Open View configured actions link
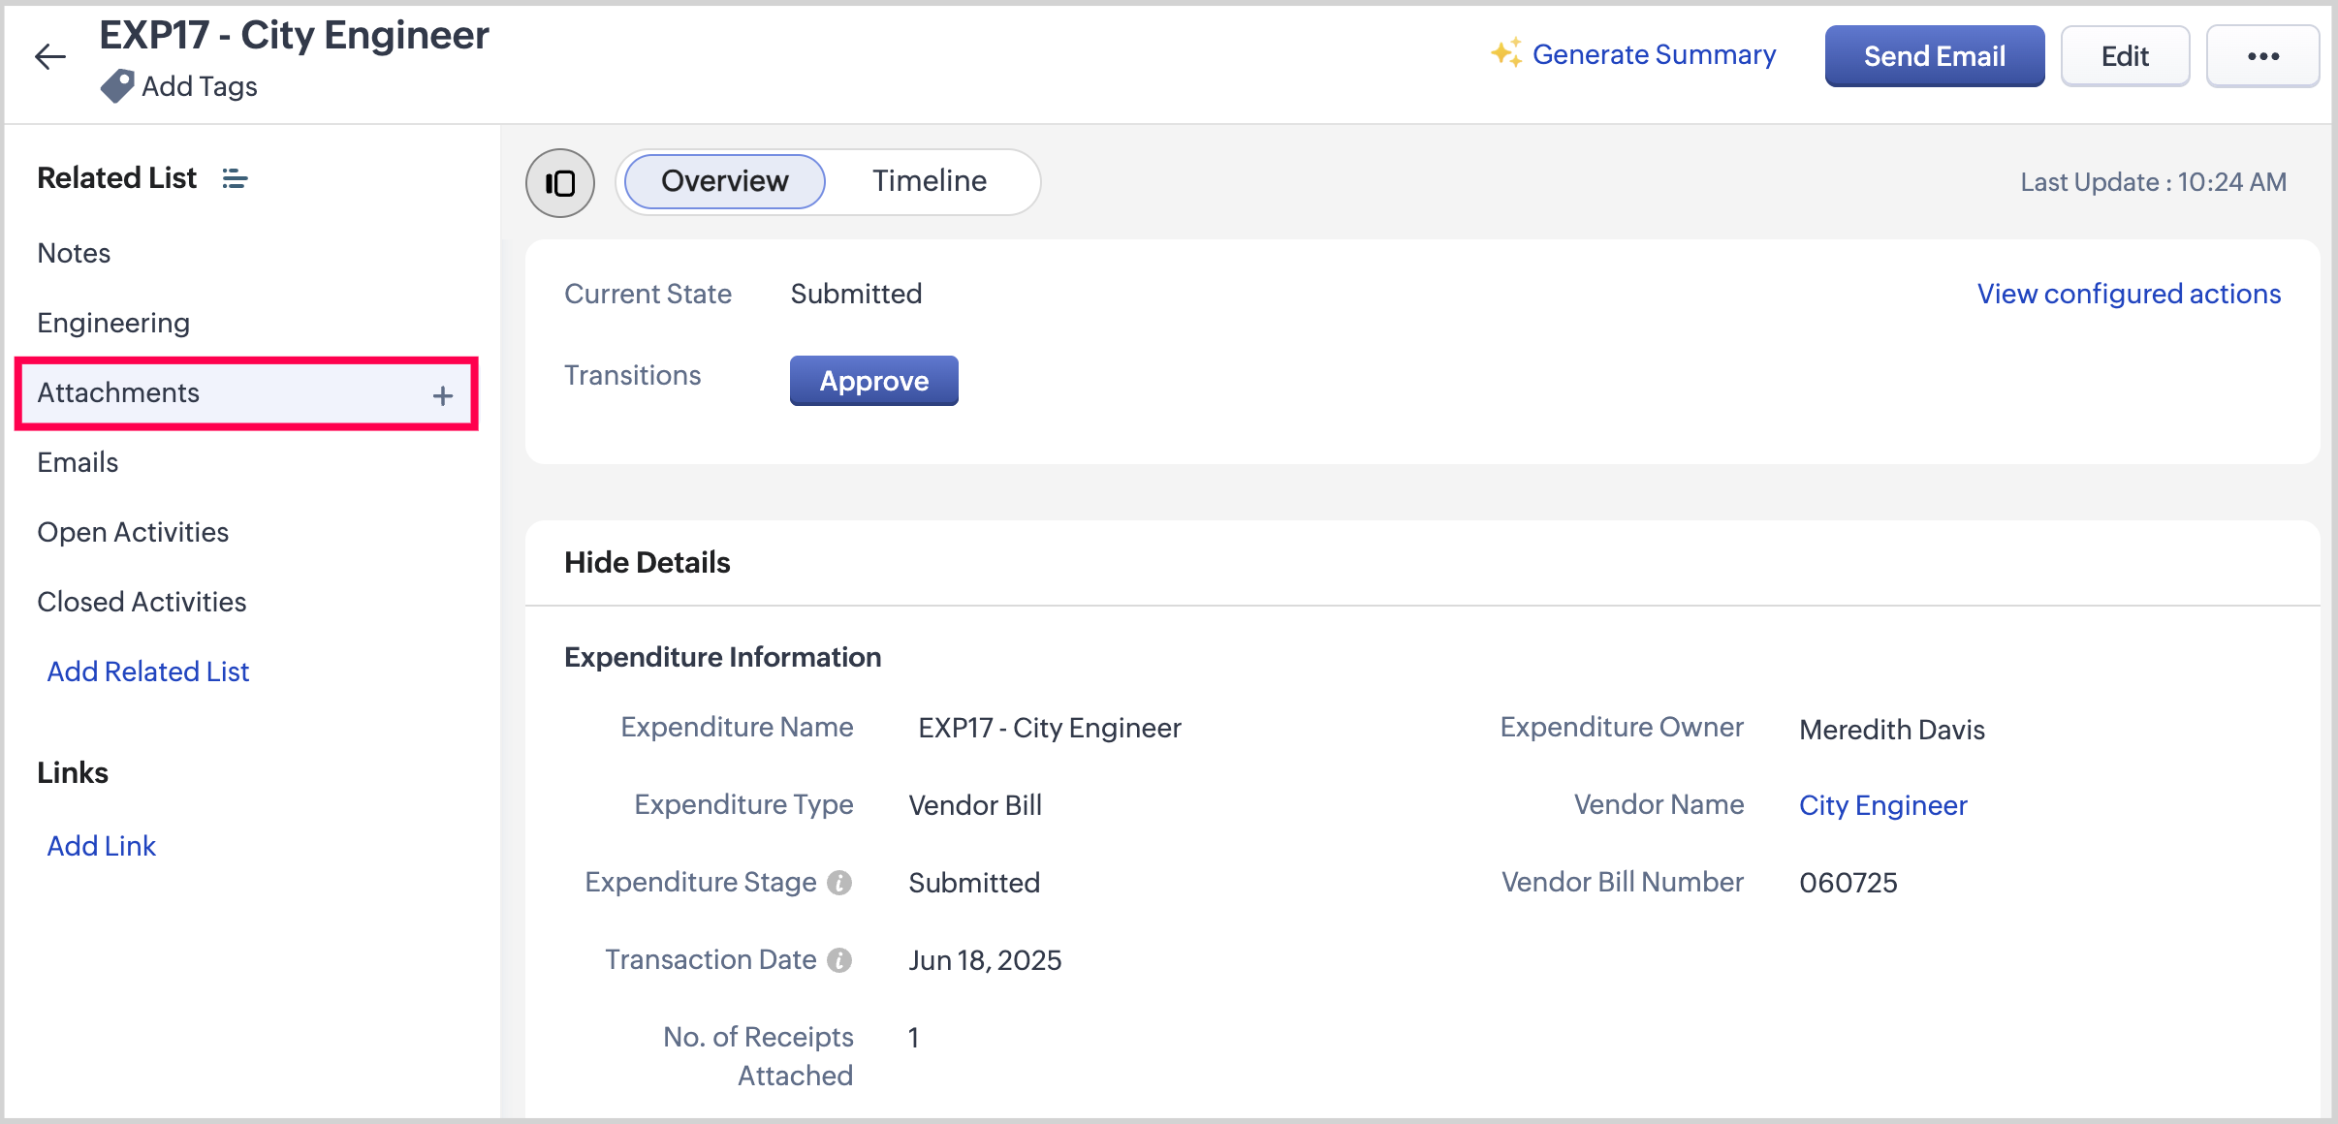The image size is (2338, 1124). coord(2129,294)
